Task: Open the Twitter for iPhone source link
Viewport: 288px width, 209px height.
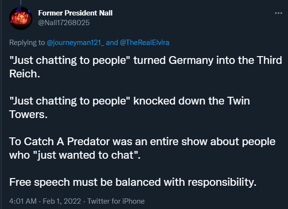Action: (x=116, y=201)
